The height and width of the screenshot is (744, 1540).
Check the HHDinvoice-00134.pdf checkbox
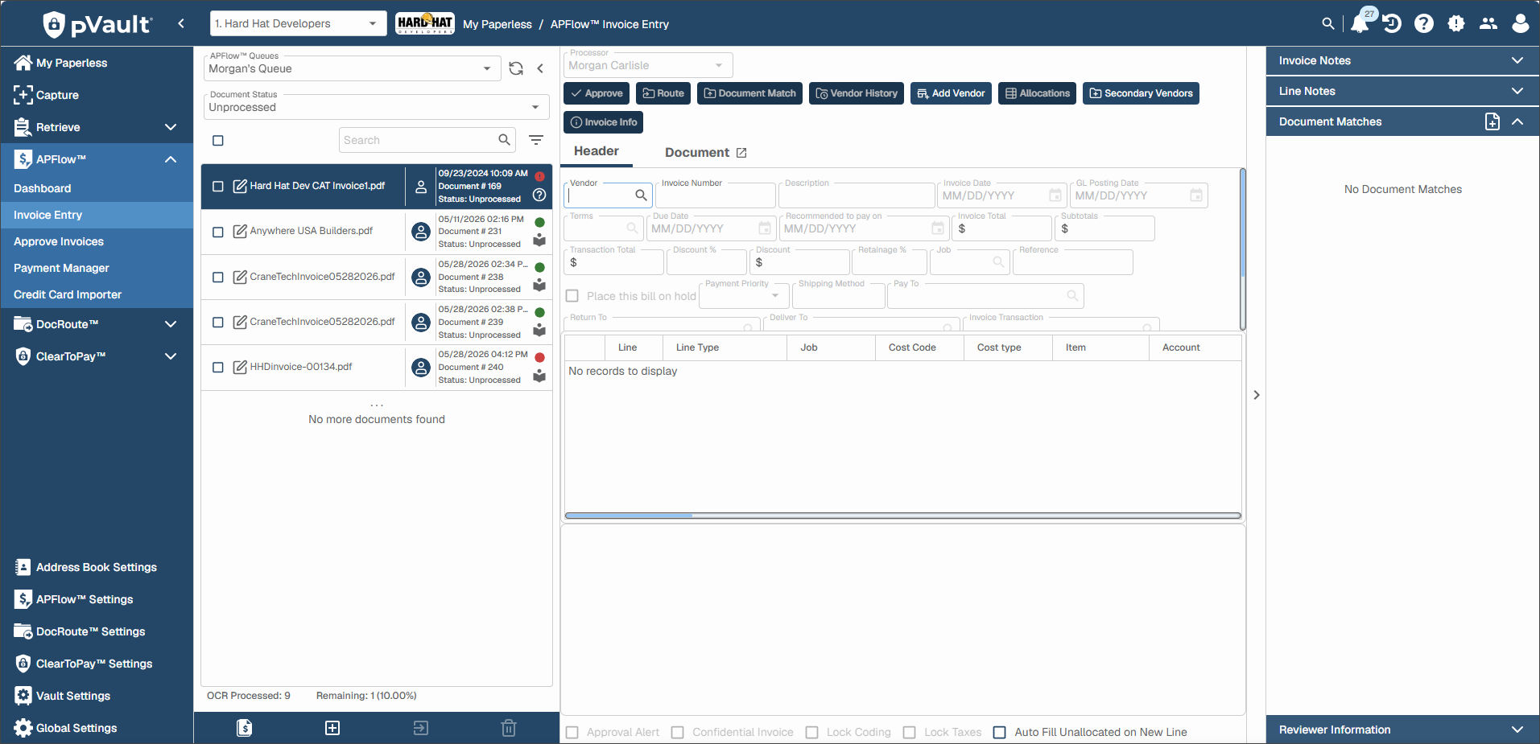coord(218,368)
